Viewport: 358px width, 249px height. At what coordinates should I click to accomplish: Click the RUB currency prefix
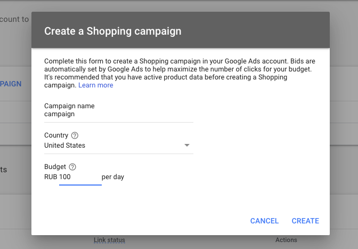tap(51, 177)
